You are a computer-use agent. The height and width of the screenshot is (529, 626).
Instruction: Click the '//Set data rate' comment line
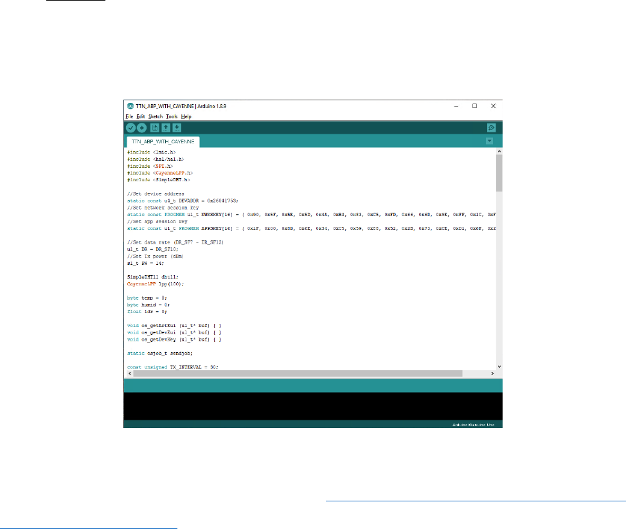tap(175, 242)
